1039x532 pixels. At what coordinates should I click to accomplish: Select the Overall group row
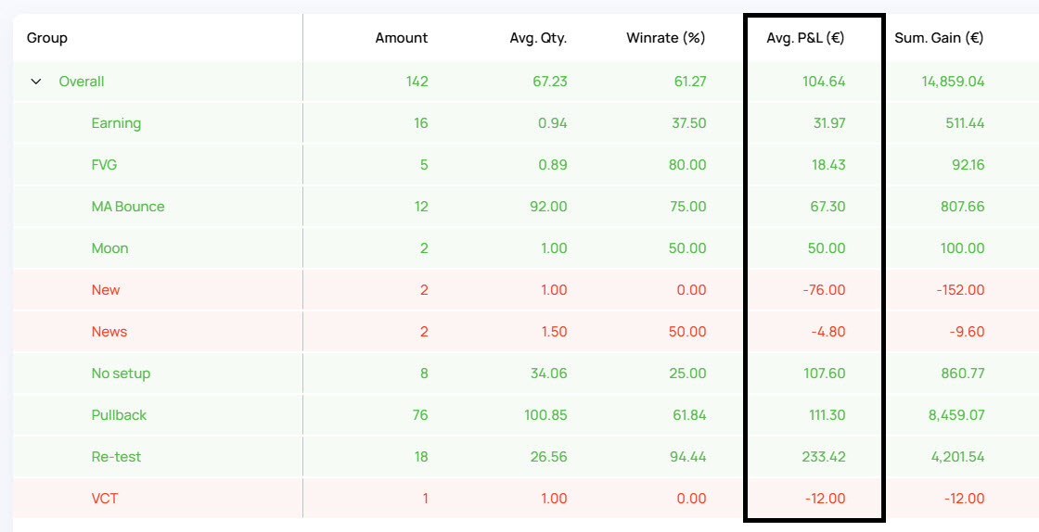(526, 82)
